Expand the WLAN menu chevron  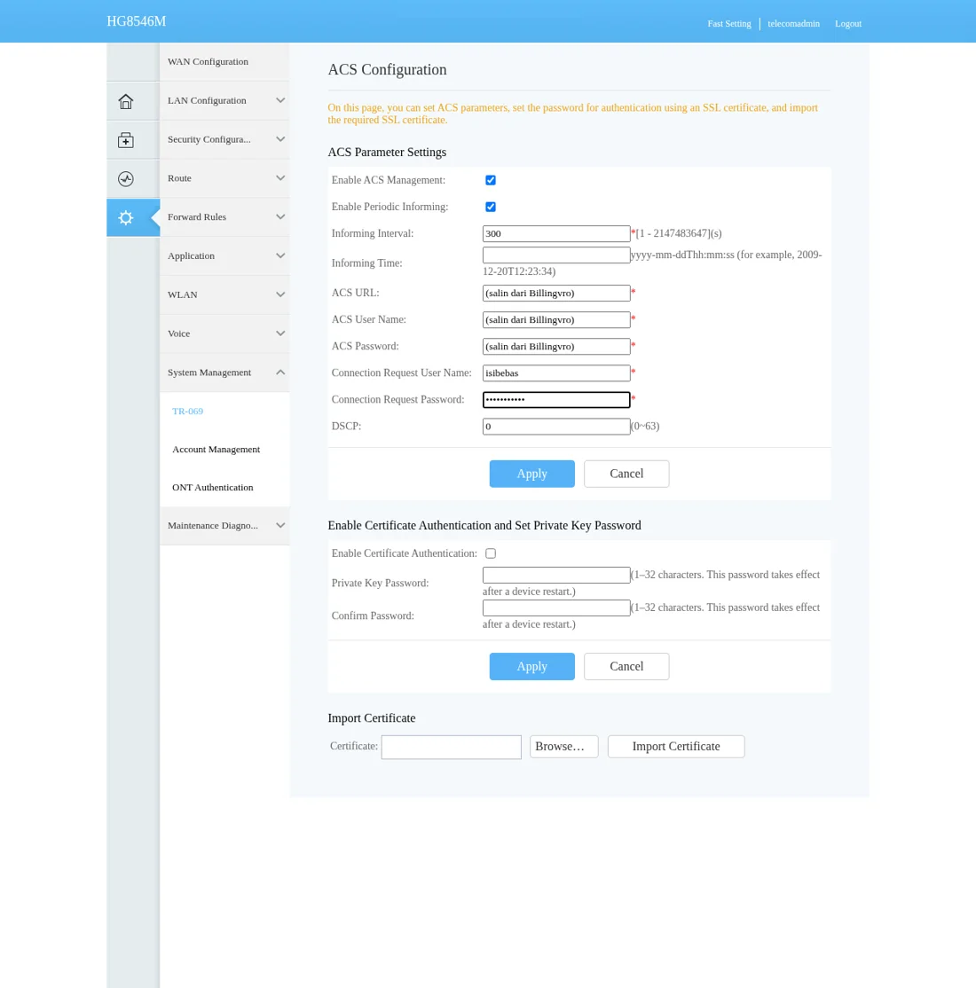[280, 294]
